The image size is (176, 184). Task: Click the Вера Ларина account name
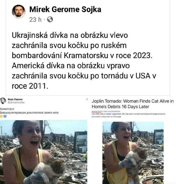(15, 99)
